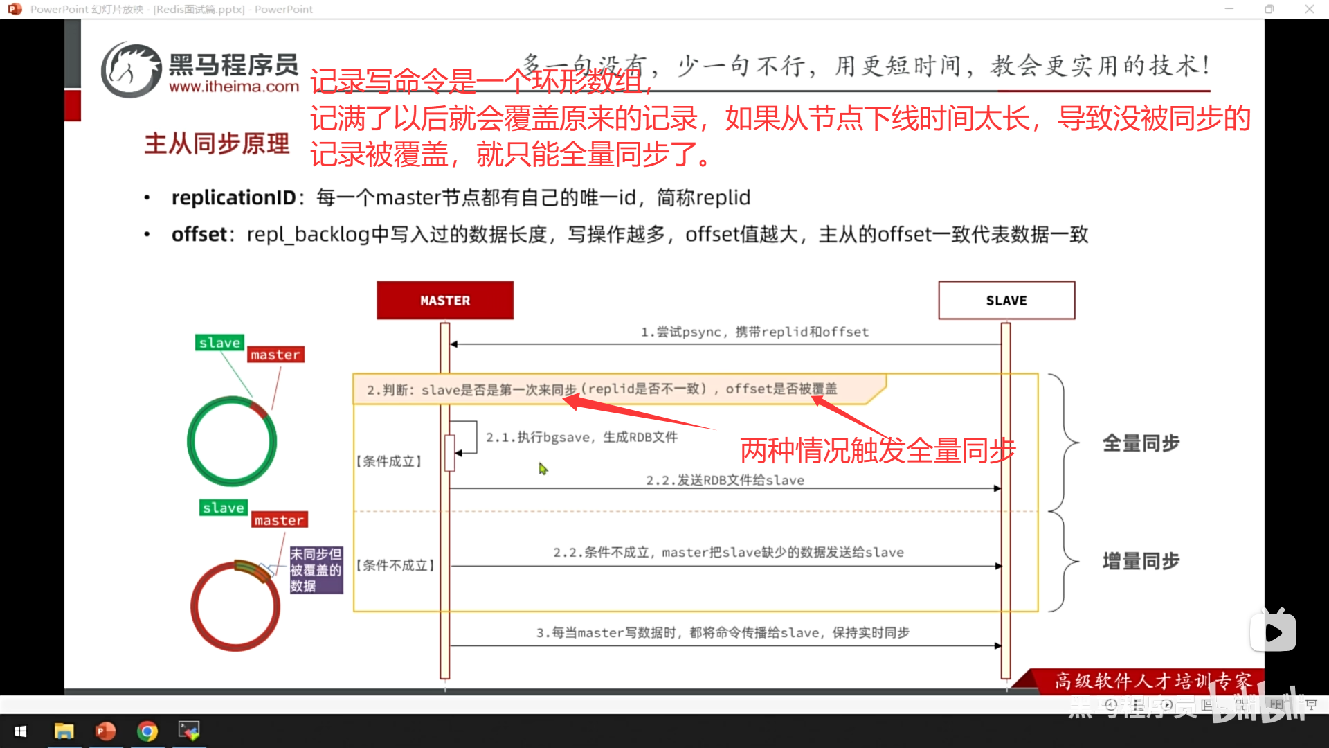Open File Explorer from the taskbar

click(x=64, y=731)
